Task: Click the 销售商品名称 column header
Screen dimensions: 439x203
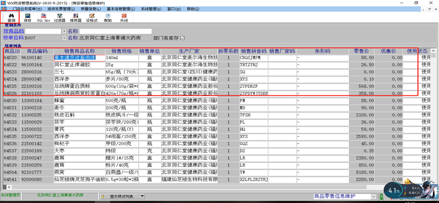Action: 80,51
